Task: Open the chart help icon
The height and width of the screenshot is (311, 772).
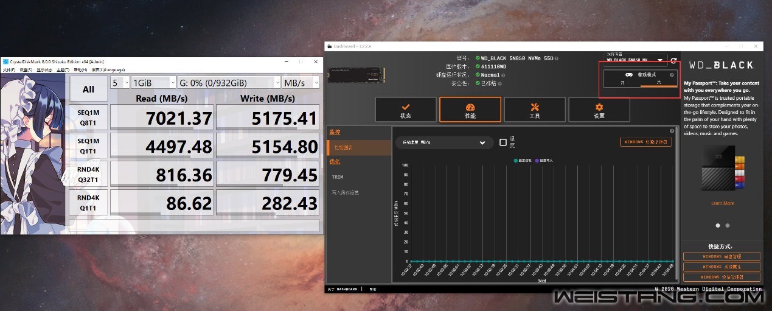Action: coord(672,131)
